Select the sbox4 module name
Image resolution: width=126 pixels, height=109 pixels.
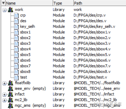click(25, 49)
